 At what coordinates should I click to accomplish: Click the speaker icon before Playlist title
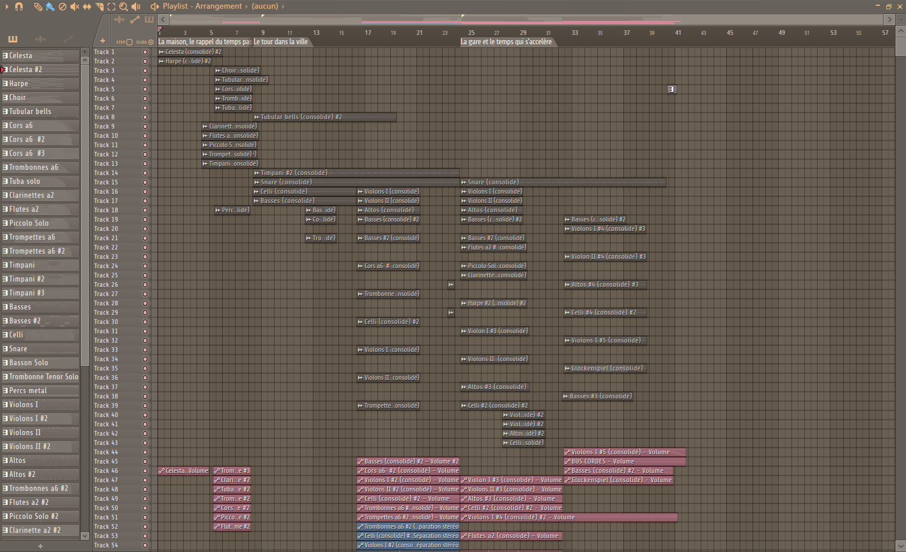pos(155,6)
